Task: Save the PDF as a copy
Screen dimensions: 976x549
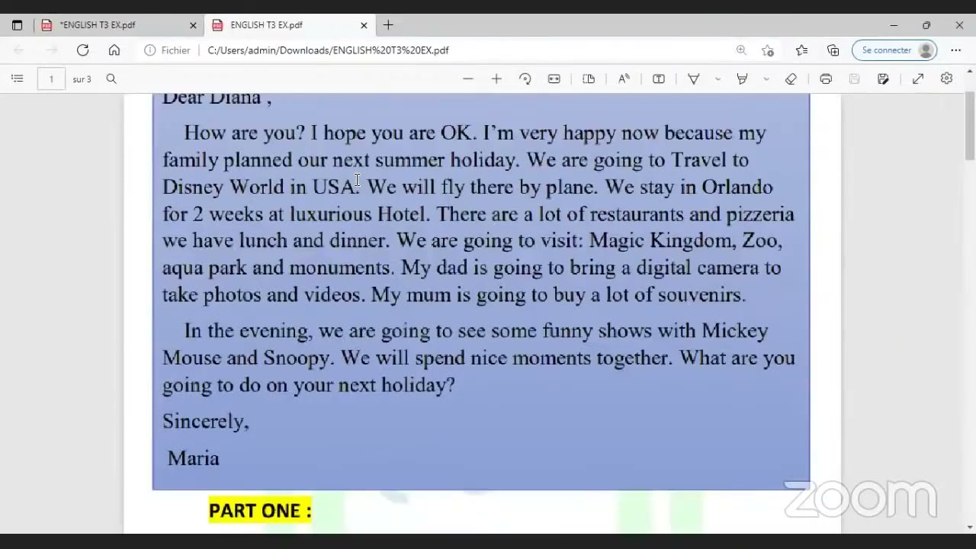Action: pyautogui.click(x=883, y=79)
